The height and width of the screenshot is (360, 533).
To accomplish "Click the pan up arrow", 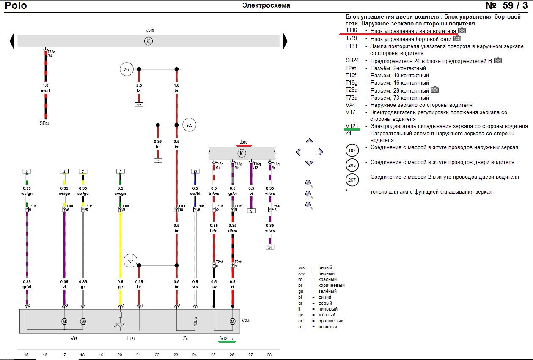I will coord(309,142).
